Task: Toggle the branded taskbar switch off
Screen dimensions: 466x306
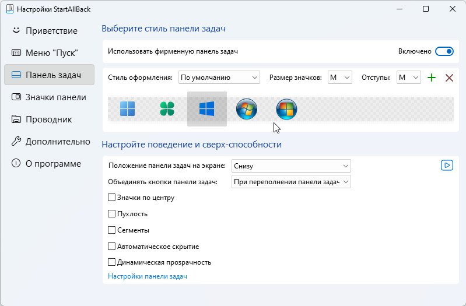Action: pyautogui.click(x=444, y=51)
